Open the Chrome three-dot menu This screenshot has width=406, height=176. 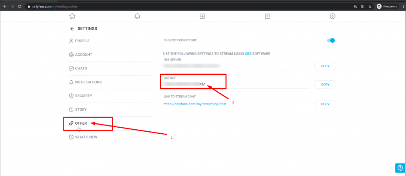[403, 6]
